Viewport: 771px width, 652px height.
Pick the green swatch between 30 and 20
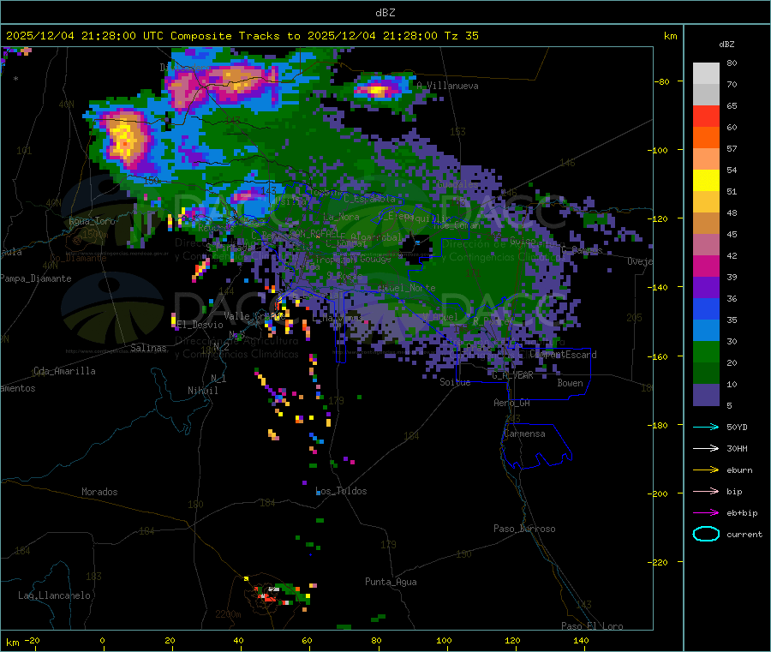point(706,352)
